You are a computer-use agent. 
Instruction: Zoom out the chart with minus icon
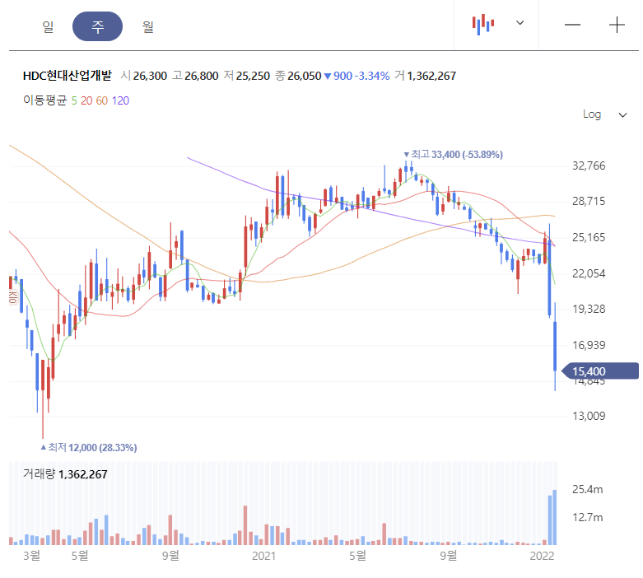pos(572,25)
